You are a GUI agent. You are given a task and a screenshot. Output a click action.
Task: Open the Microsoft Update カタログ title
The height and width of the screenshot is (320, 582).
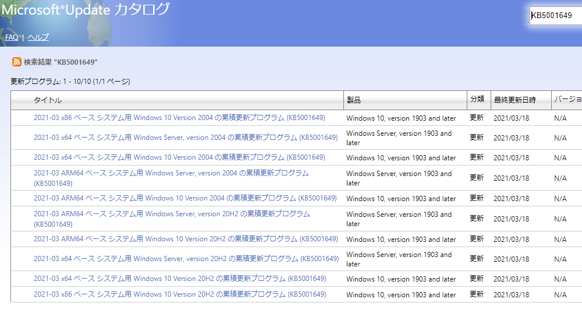86,10
